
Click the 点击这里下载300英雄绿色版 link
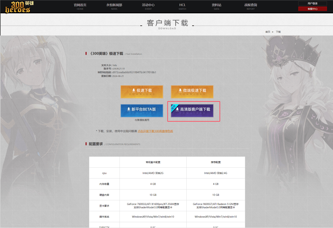(155, 131)
